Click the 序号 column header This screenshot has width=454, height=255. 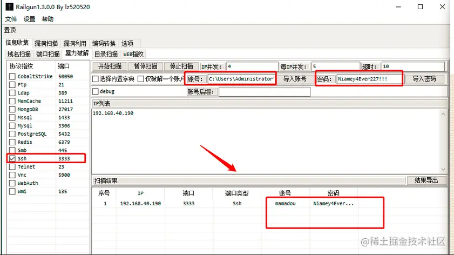coord(104,193)
